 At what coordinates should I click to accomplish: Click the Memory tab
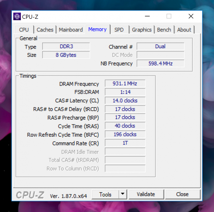click(x=97, y=29)
